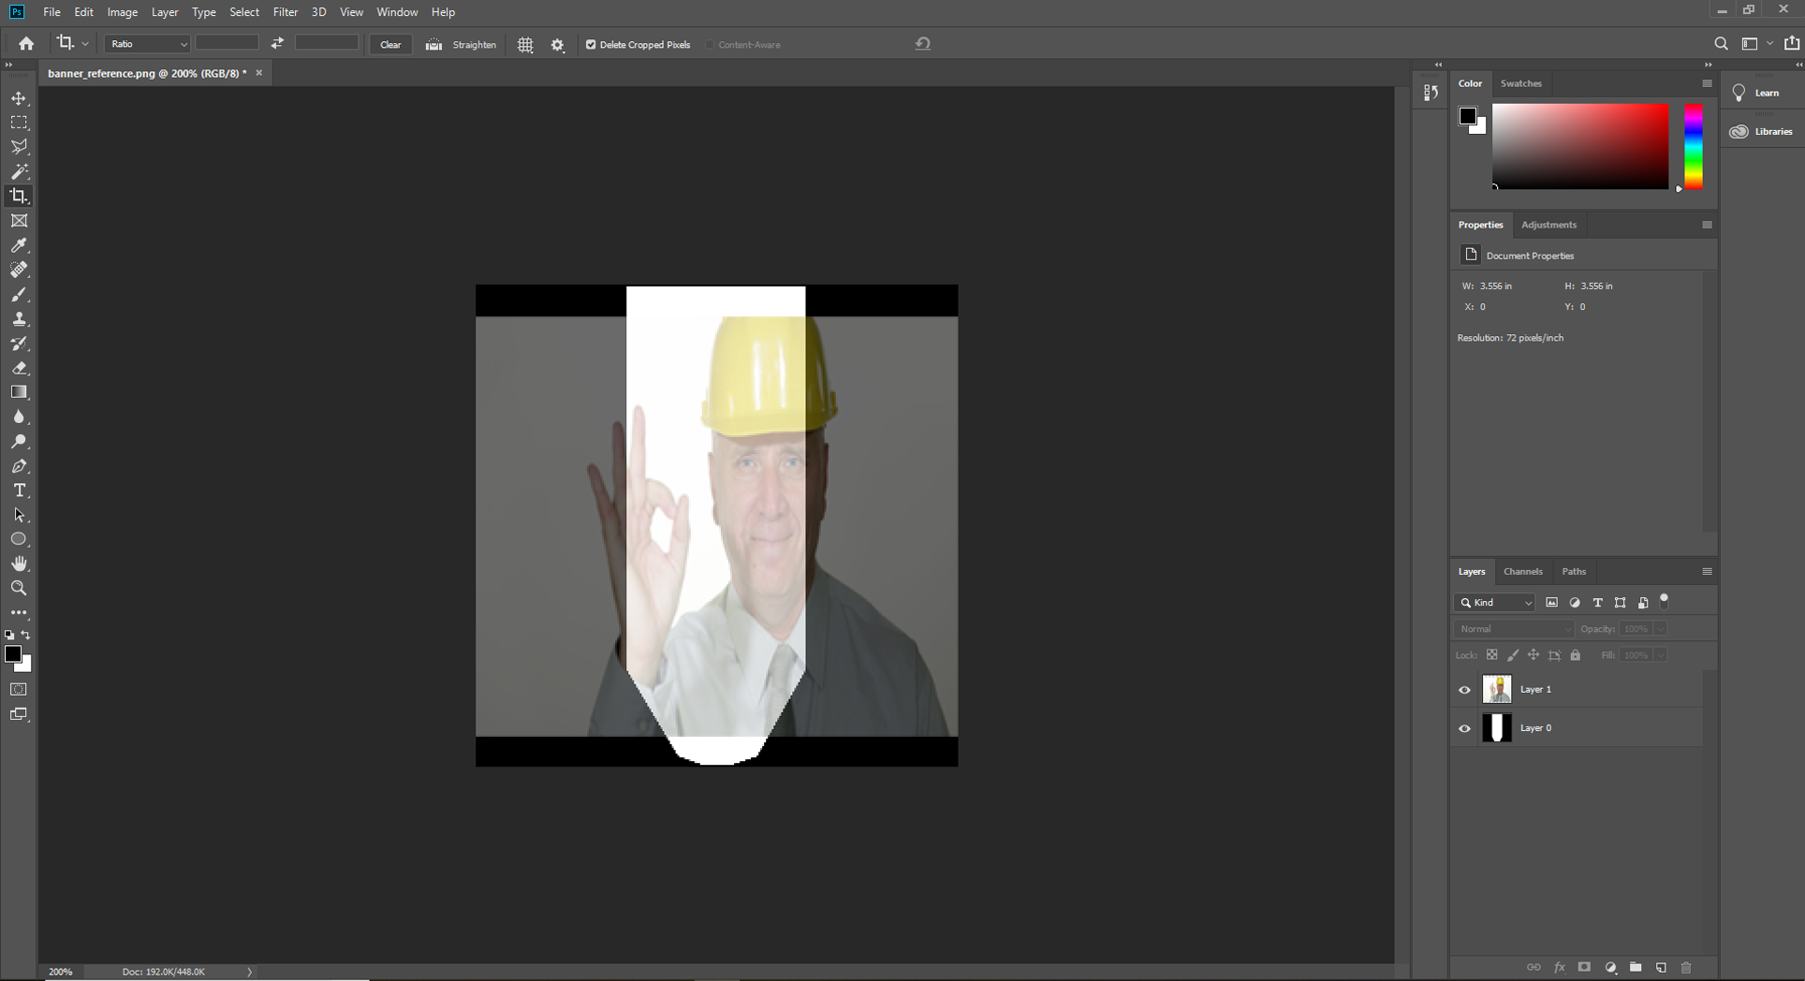Switch to the Adjustments tab

pos(1548,225)
